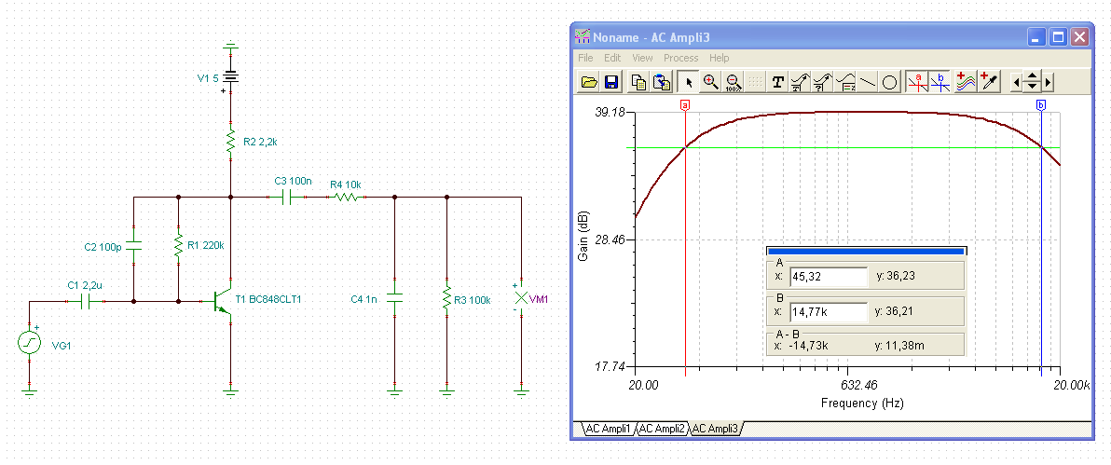
Task: Open the Process menu
Action: [x=681, y=58]
